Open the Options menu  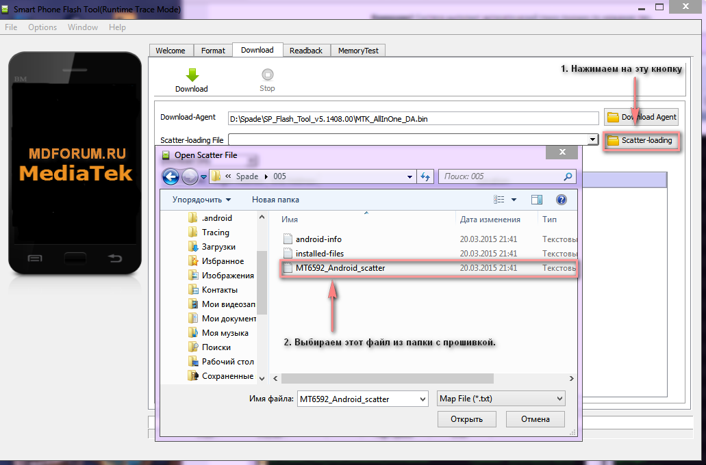pyautogui.click(x=42, y=27)
